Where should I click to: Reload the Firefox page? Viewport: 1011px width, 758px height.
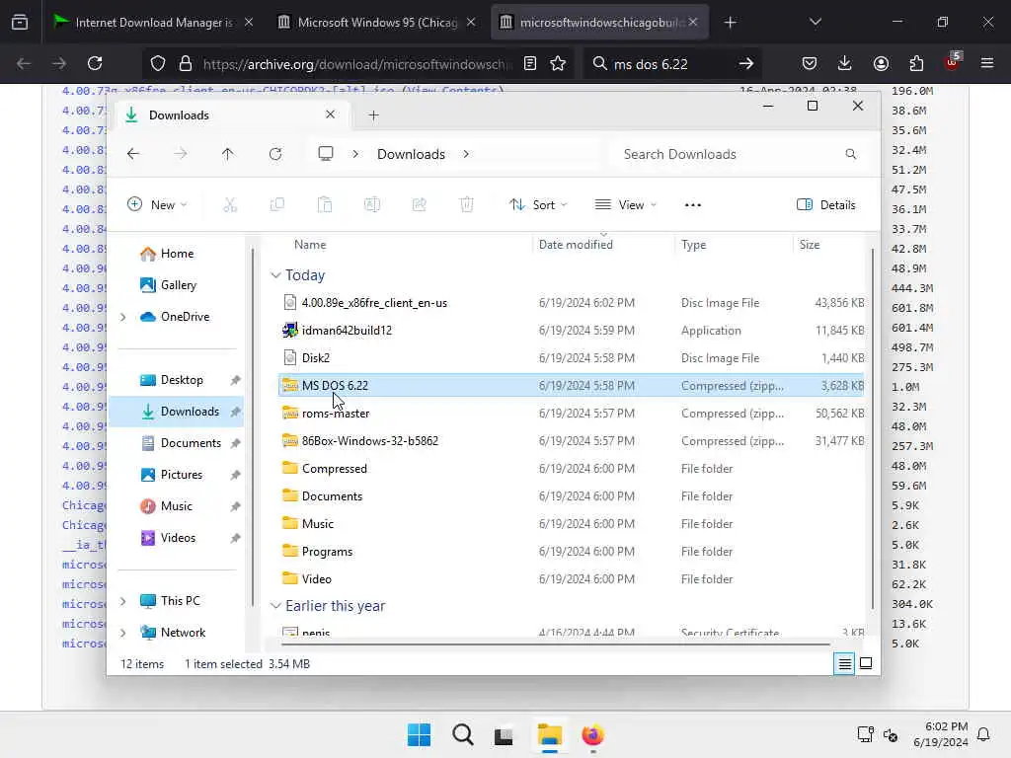coord(95,63)
